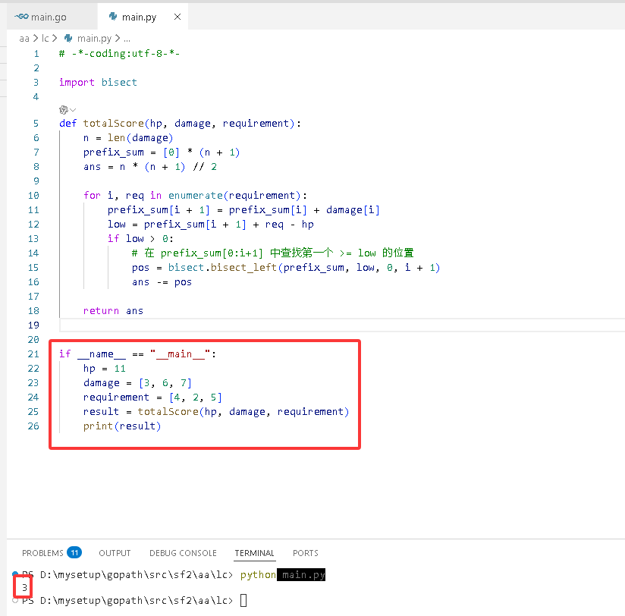
Task: Click the terminal command decoration dot
Action: coord(15,574)
